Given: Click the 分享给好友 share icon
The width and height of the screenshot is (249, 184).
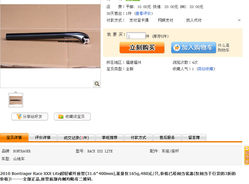Looking at the screenshot, I should pos(19,116).
